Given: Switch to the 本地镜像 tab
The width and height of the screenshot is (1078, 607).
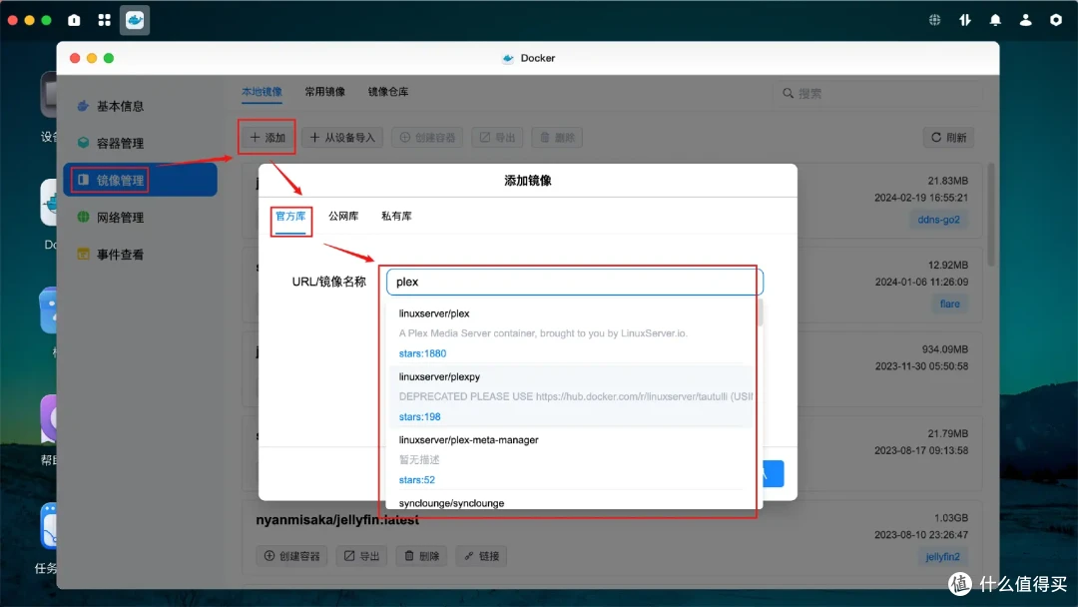Looking at the screenshot, I should [x=262, y=92].
